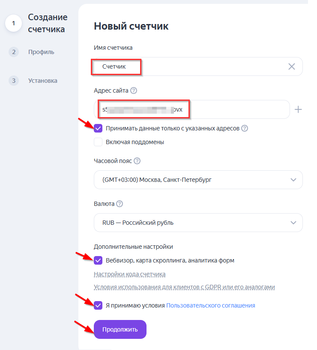Click the plus icon to add site address
This screenshot has width=317, height=350.
(298, 109)
